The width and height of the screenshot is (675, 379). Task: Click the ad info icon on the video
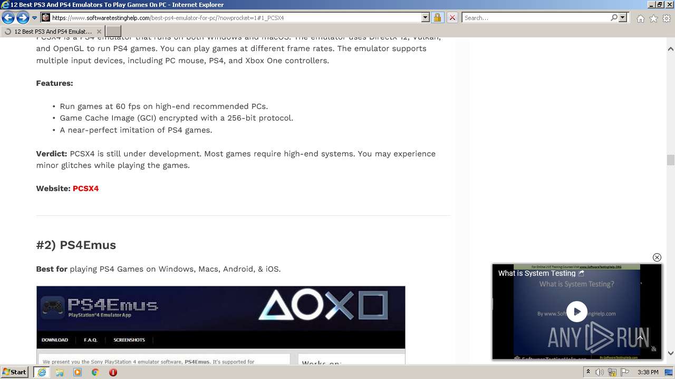coord(654,348)
